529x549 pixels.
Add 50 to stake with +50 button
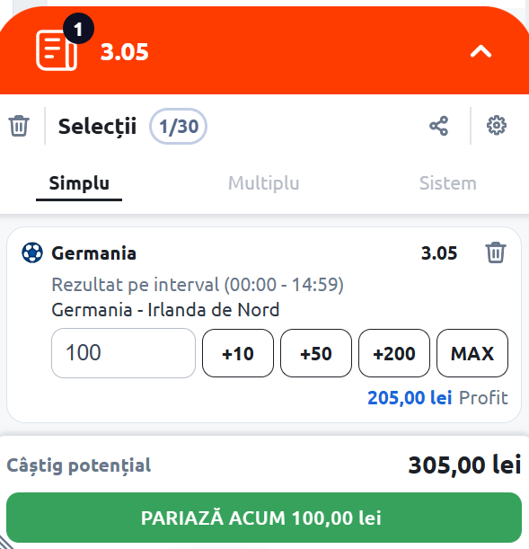point(316,353)
